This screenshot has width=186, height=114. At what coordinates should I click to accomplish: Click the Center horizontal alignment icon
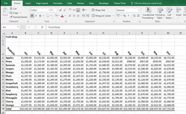coord(74,15)
